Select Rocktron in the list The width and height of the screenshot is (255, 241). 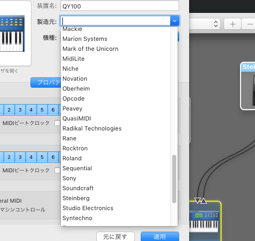pos(116,148)
